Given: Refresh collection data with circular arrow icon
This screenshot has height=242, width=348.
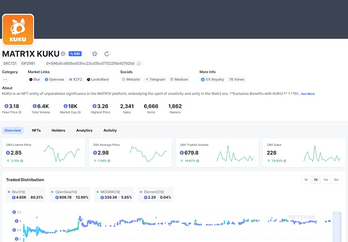Looking at the screenshot, I should 107,54.
